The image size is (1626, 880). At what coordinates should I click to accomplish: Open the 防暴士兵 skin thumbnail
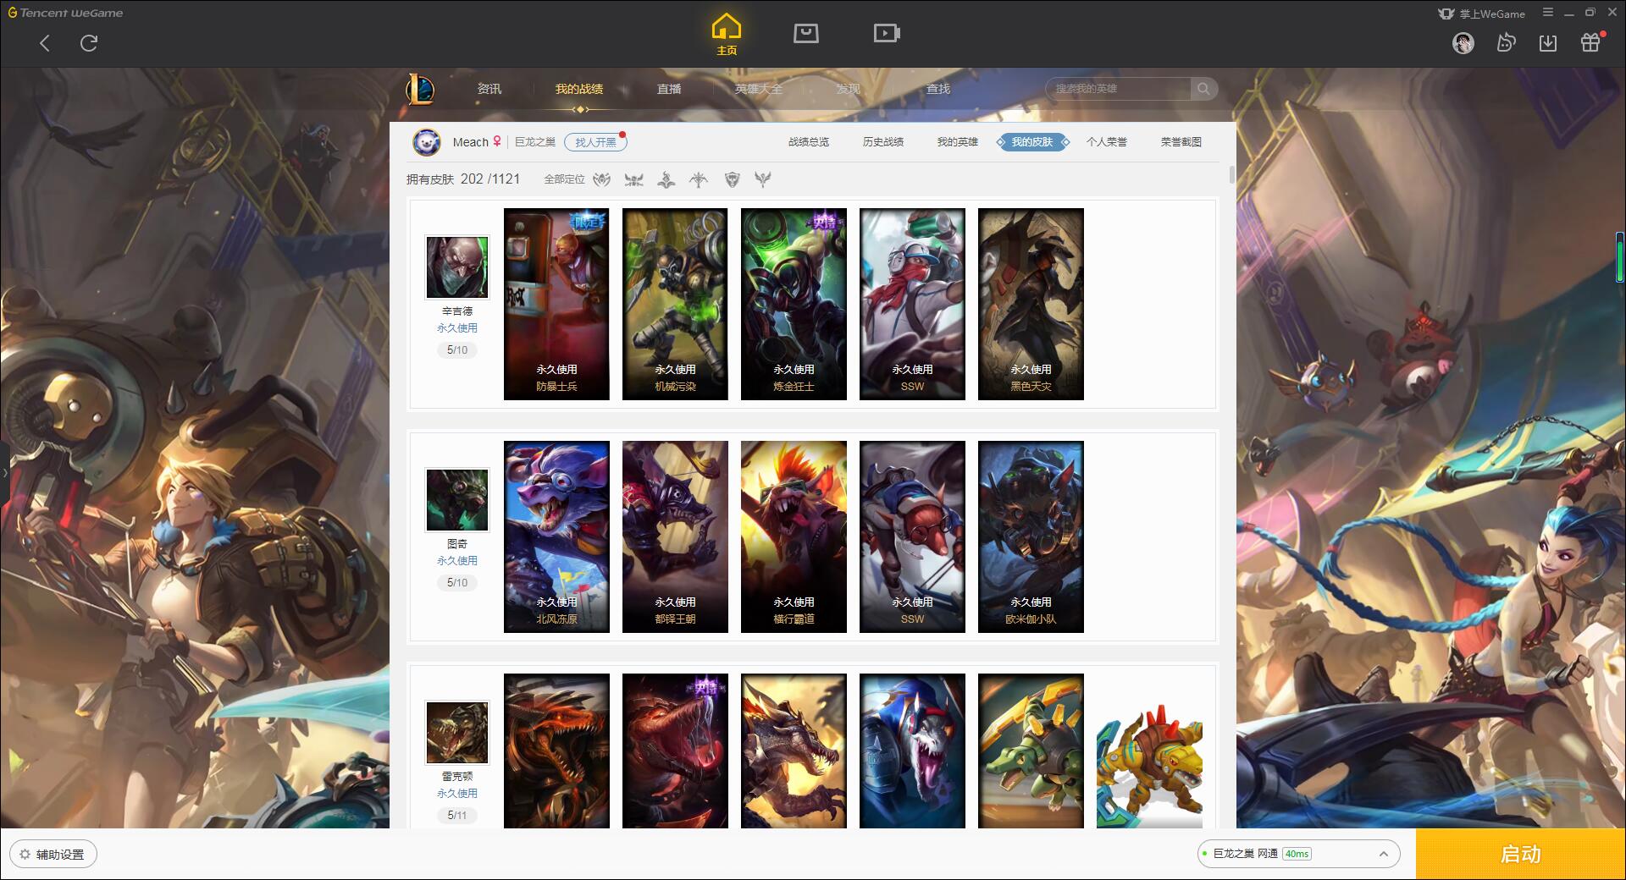pyautogui.click(x=556, y=304)
